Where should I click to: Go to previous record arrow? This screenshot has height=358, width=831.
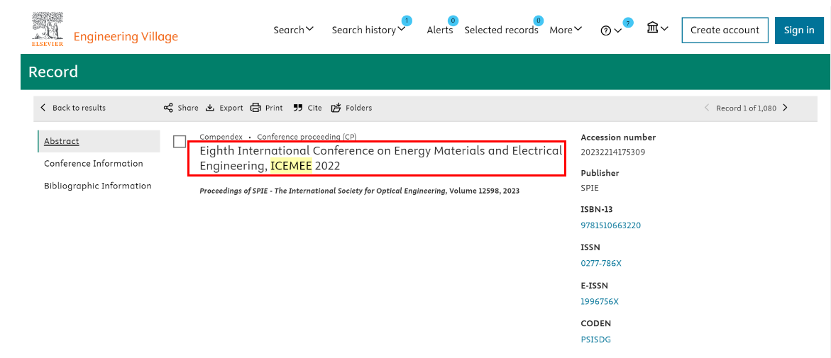pos(706,108)
